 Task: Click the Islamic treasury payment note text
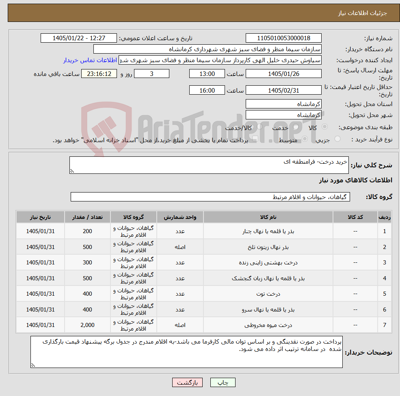(150, 141)
